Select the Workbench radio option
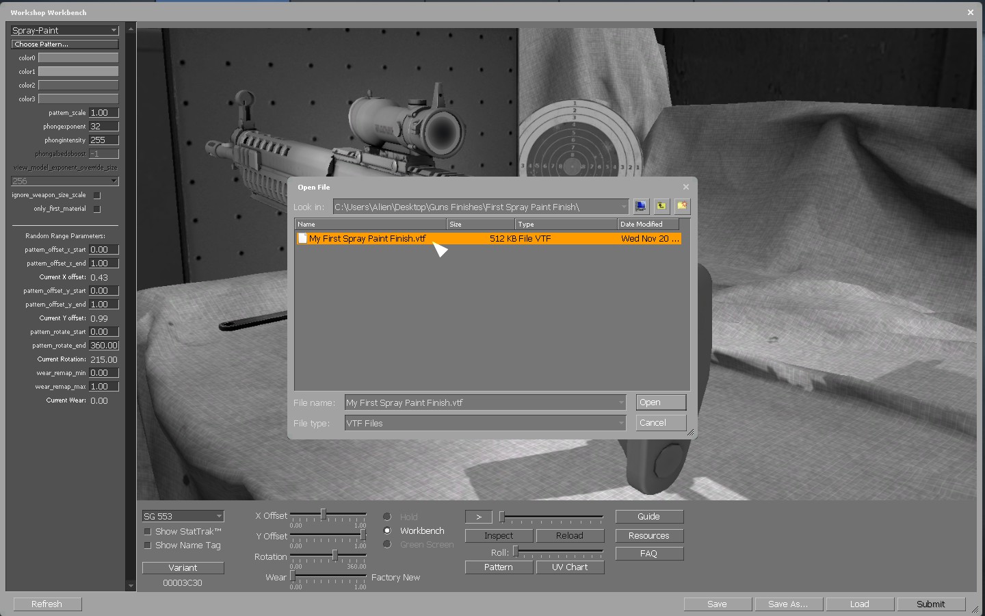 (x=387, y=530)
